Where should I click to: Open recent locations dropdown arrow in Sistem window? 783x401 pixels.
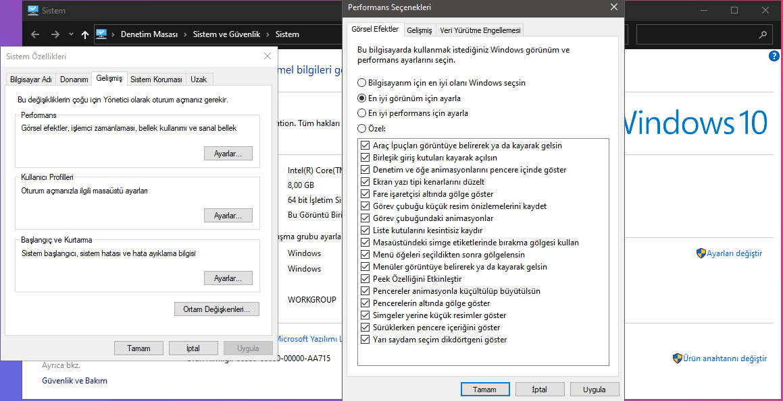tap(72, 34)
